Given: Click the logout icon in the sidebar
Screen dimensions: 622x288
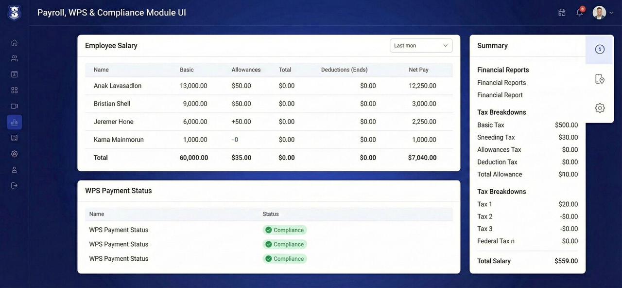Looking at the screenshot, I should click(x=14, y=185).
